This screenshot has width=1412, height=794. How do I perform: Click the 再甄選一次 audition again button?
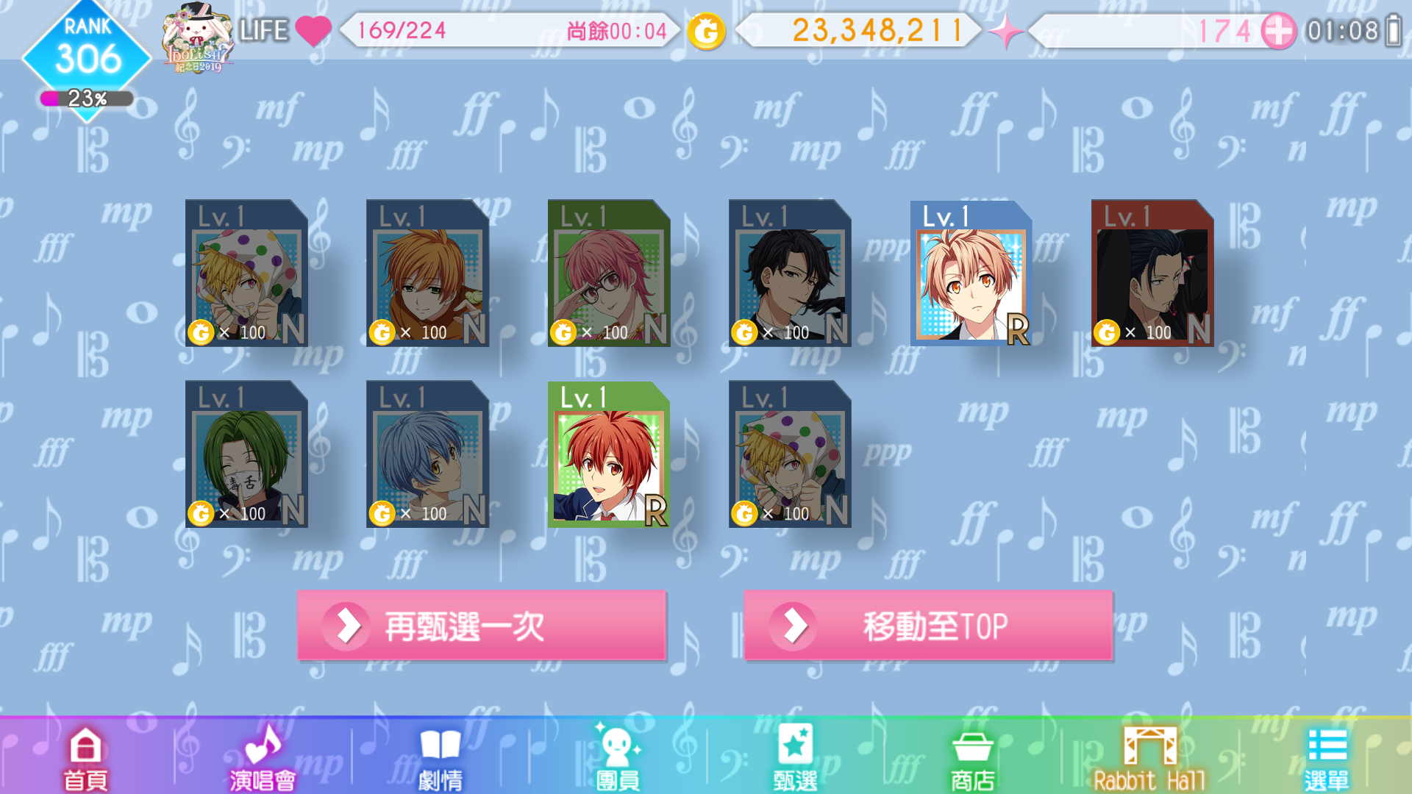pyautogui.click(x=482, y=626)
